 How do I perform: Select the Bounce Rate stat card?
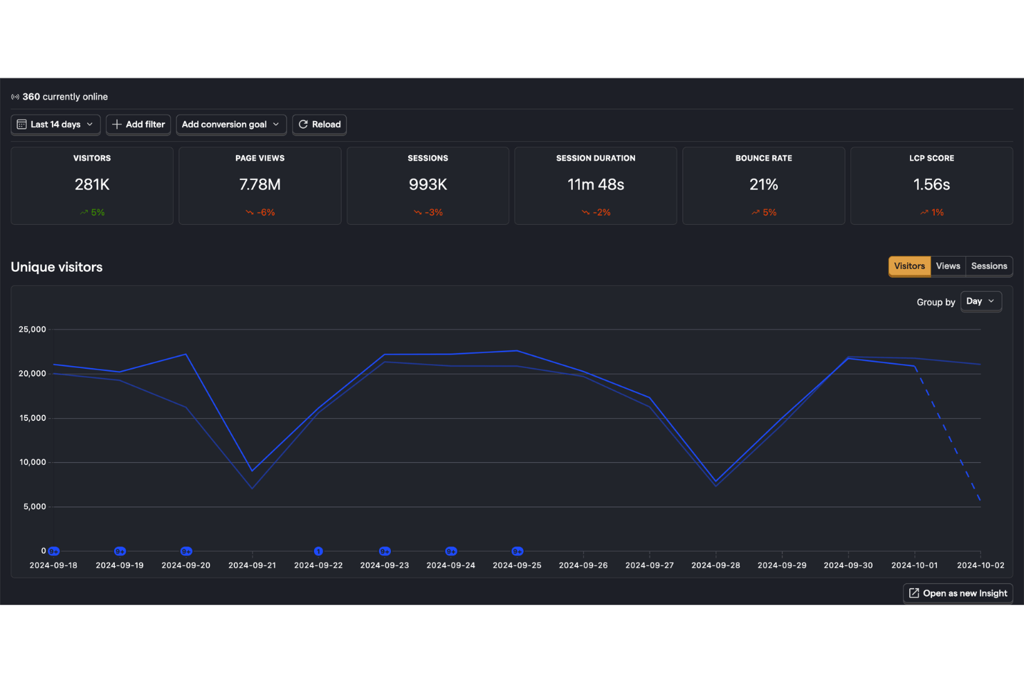[763, 185]
